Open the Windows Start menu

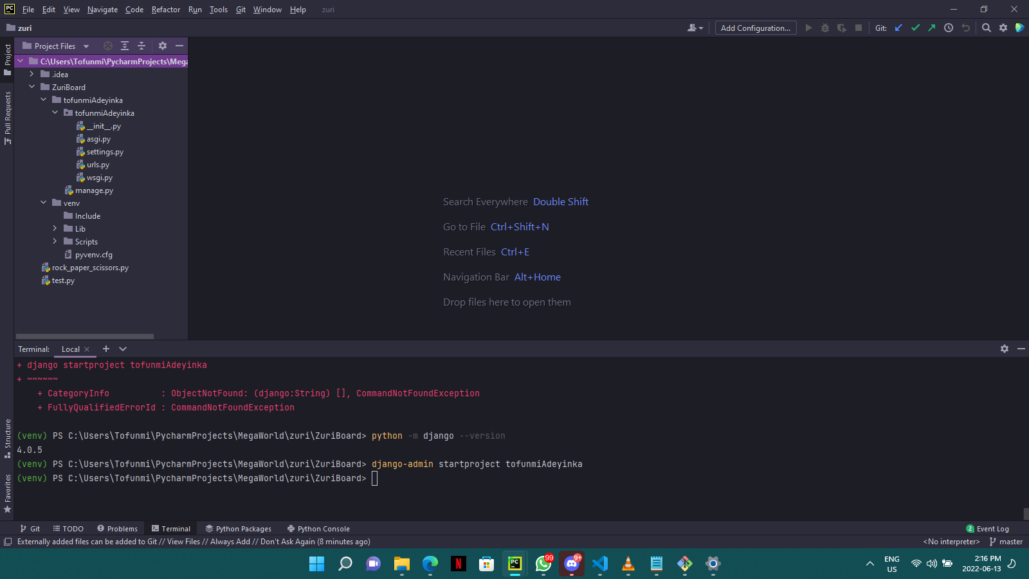pyautogui.click(x=317, y=564)
